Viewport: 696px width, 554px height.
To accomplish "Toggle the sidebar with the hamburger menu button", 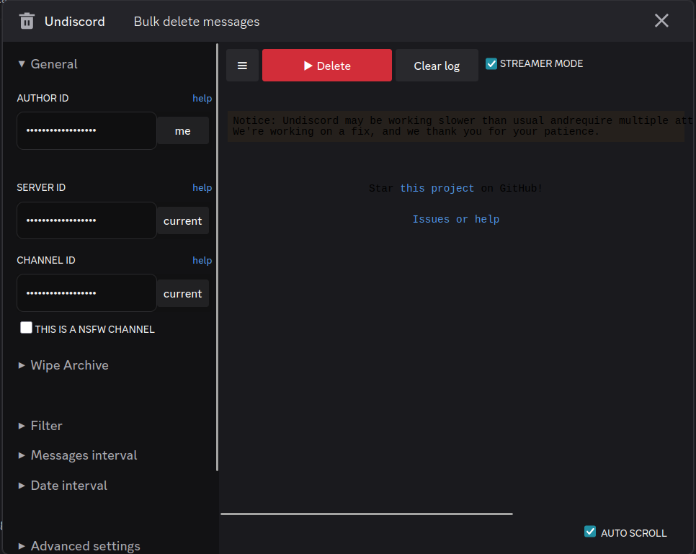I will 242,66.
